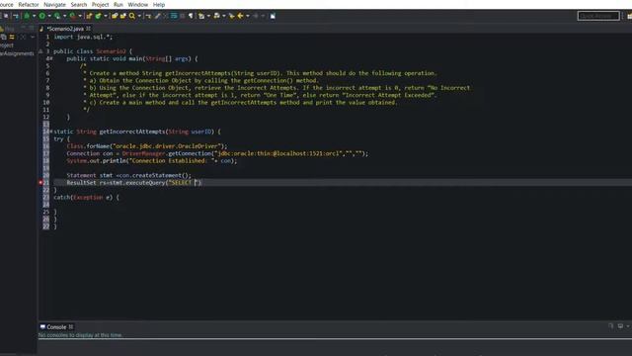This screenshot has width=632, height=356.
Task: Close the Console view tab
Action: click(71, 327)
